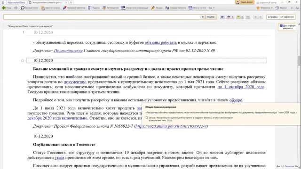The height and width of the screenshot is (169, 301).
Task: Open the Обзор document in the tooltip
Action: click(191, 118)
